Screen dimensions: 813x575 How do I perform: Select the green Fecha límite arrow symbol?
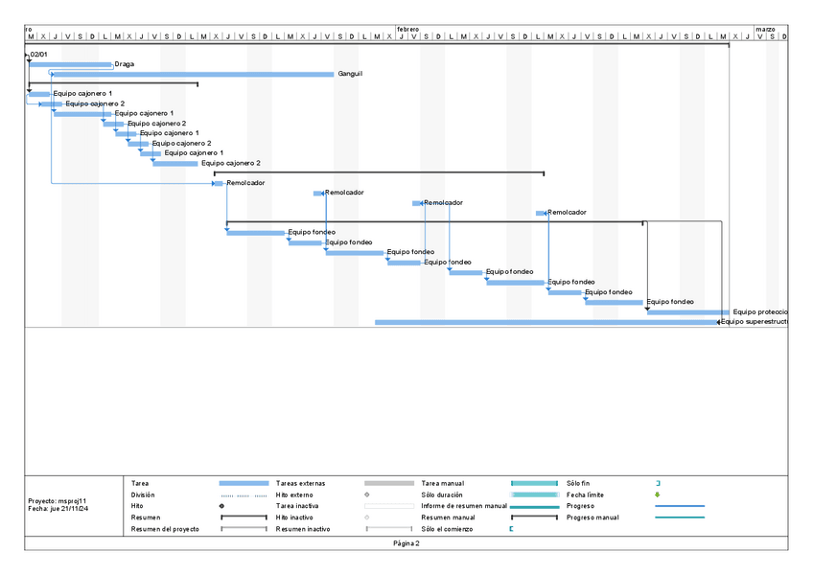(657, 494)
